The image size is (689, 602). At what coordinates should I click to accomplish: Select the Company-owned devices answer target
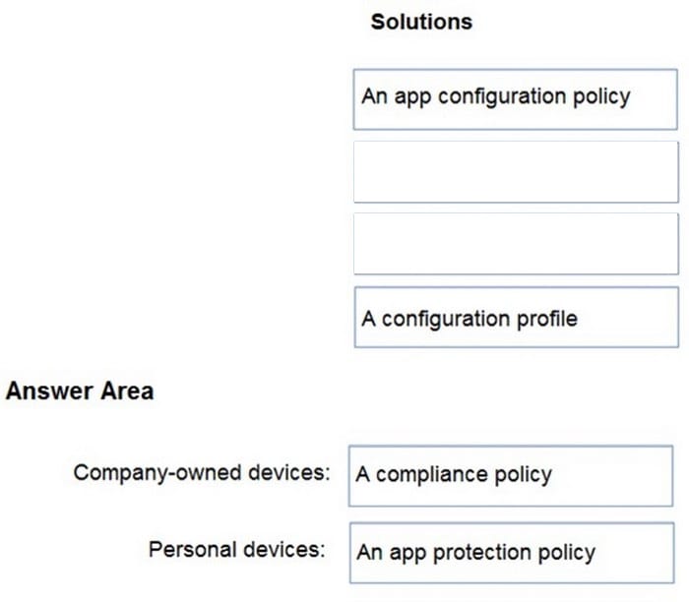tap(511, 476)
